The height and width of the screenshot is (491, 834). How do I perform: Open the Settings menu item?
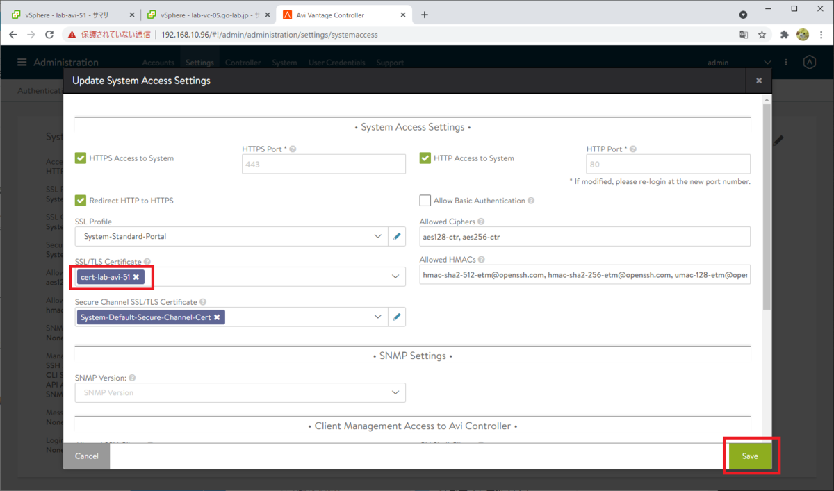pos(199,63)
